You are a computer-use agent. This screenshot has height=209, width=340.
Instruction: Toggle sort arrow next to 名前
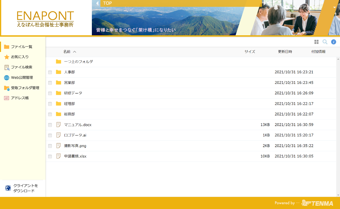coord(74,52)
